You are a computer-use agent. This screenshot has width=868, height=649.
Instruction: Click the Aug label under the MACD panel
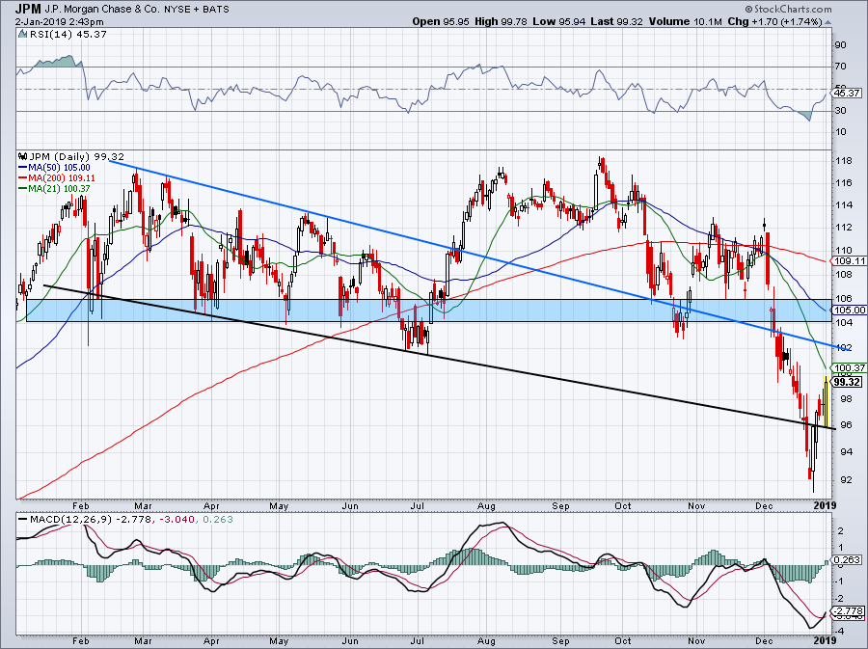point(485,640)
